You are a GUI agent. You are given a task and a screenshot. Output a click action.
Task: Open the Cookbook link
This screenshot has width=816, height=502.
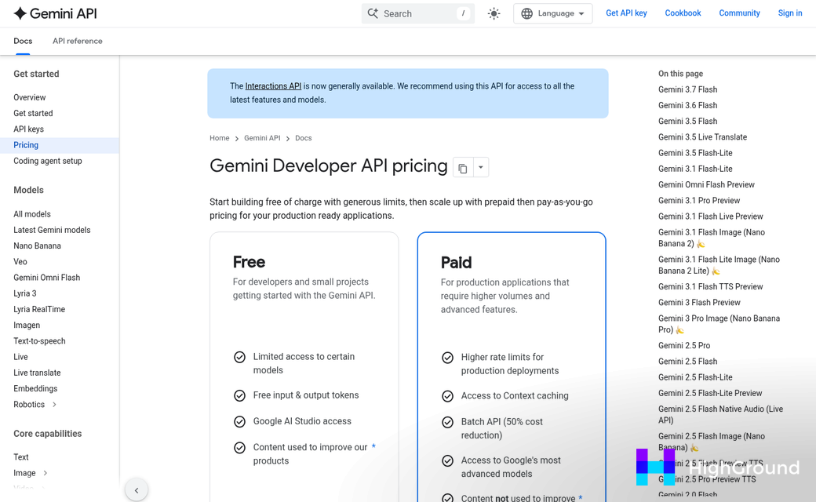pos(683,13)
